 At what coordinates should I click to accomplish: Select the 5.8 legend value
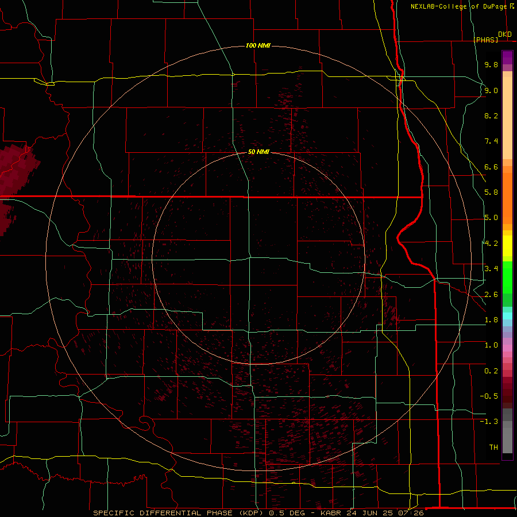click(491, 192)
